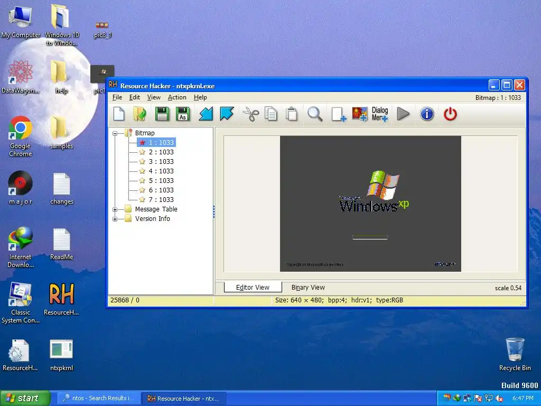This screenshot has height=406, width=541.
Task: Select the Version Info folder label
Action: click(153, 218)
